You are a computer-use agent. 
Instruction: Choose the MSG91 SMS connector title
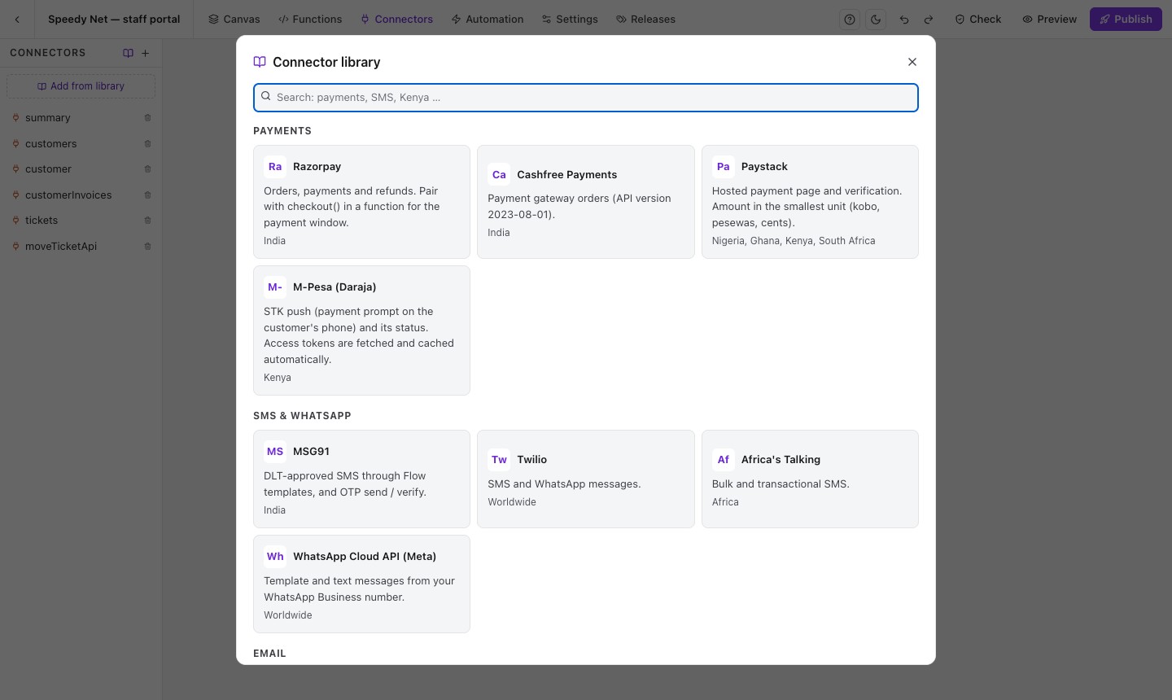311,452
